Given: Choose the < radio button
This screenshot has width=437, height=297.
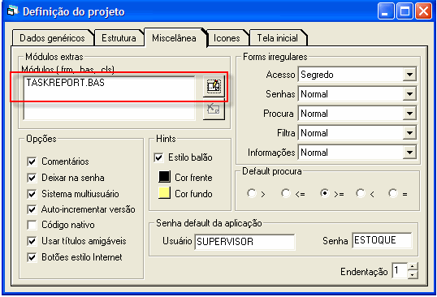Looking at the screenshot, I should point(361,193).
